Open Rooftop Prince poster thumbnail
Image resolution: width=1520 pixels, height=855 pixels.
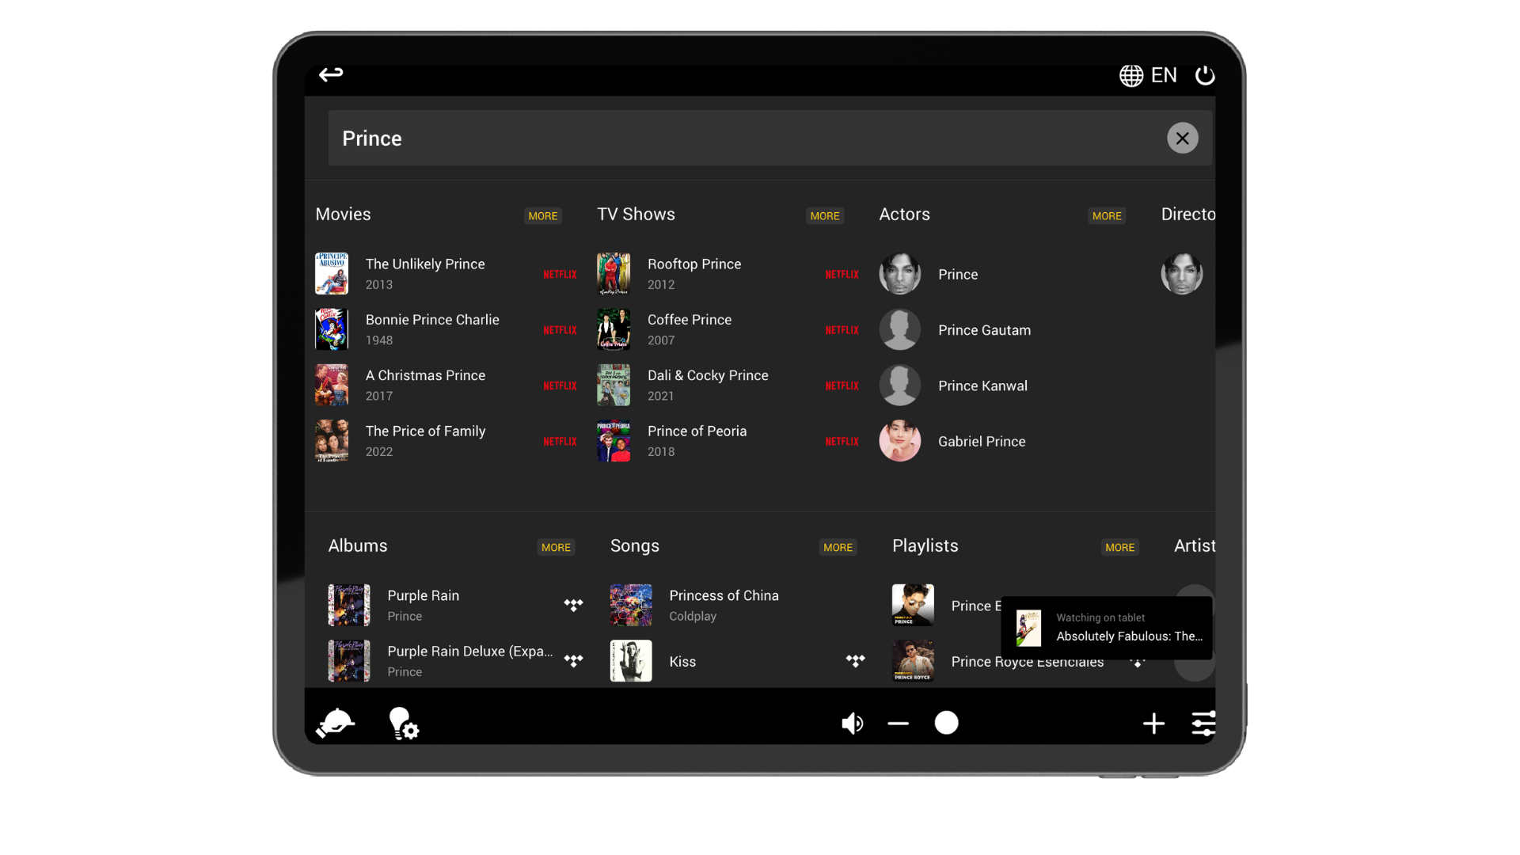click(614, 274)
